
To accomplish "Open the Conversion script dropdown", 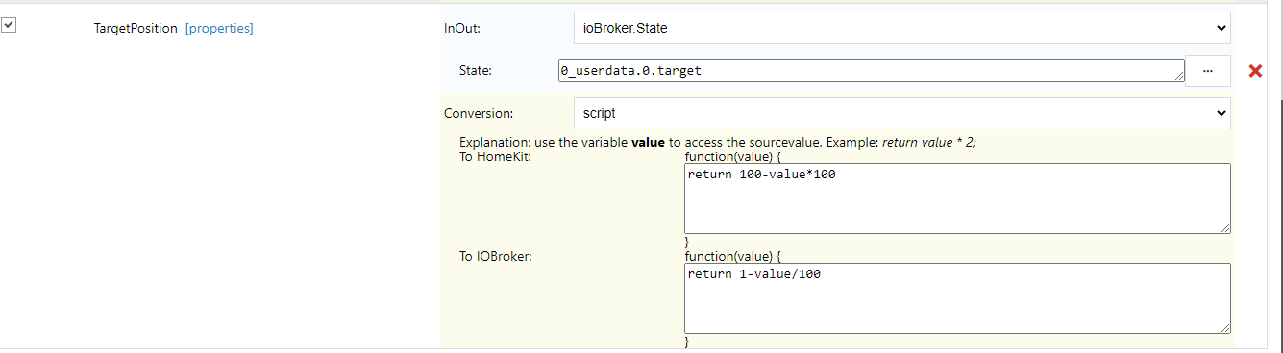I will [901, 113].
